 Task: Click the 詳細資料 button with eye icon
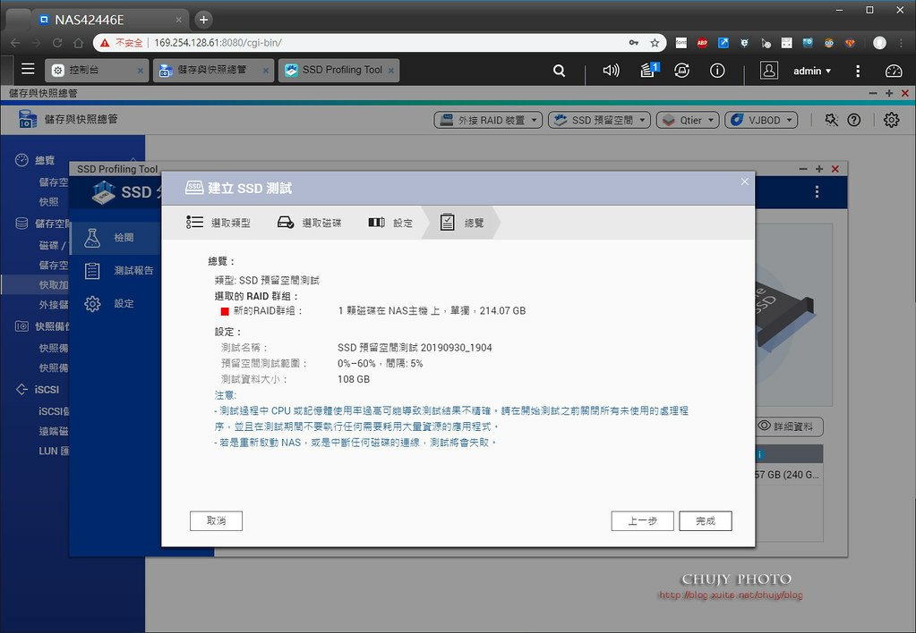tap(789, 426)
